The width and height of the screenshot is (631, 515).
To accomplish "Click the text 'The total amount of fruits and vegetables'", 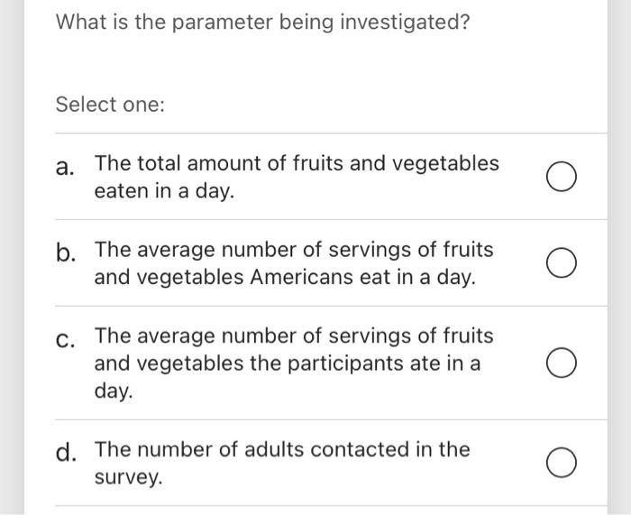I will (x=297, y=163).
